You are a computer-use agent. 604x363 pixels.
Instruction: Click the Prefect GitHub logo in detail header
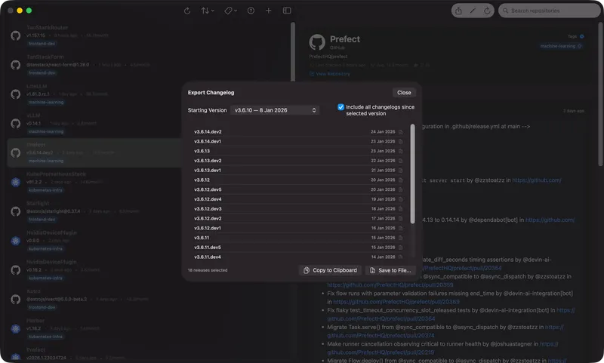(x=317, y=42)
